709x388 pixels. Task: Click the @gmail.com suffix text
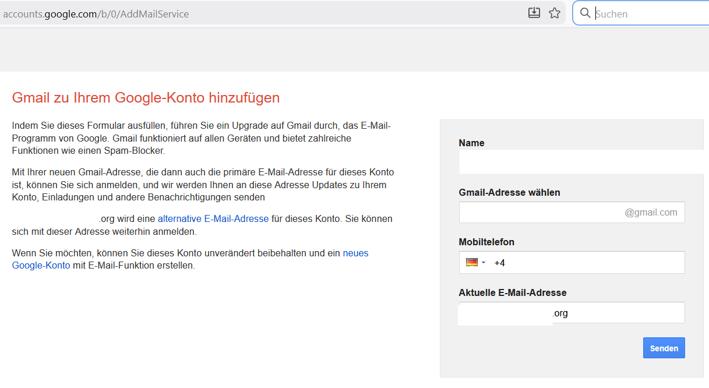point(651,213)
